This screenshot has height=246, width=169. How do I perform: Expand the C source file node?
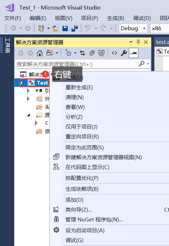tap(36, 123)
